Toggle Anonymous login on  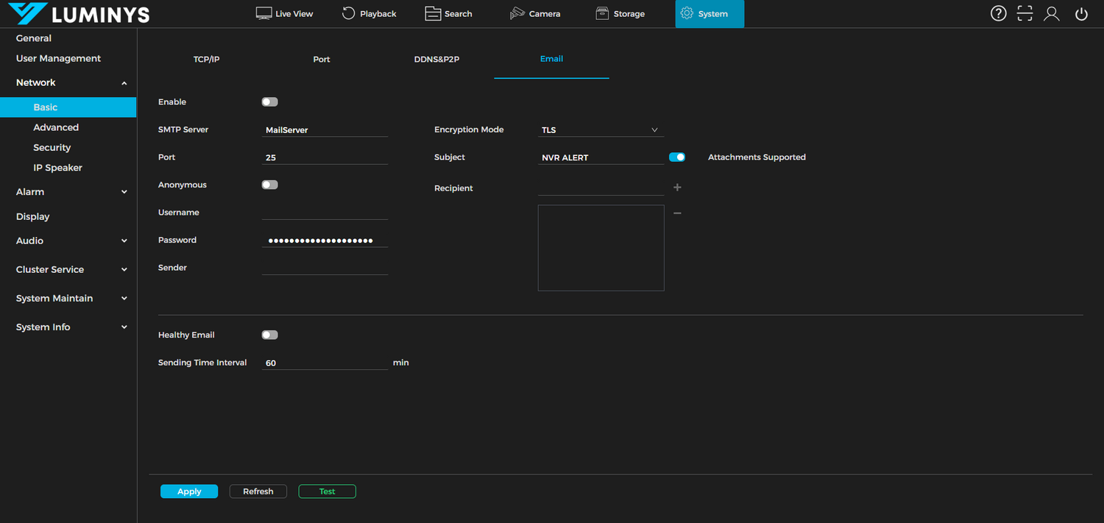(x=269, y=185)
